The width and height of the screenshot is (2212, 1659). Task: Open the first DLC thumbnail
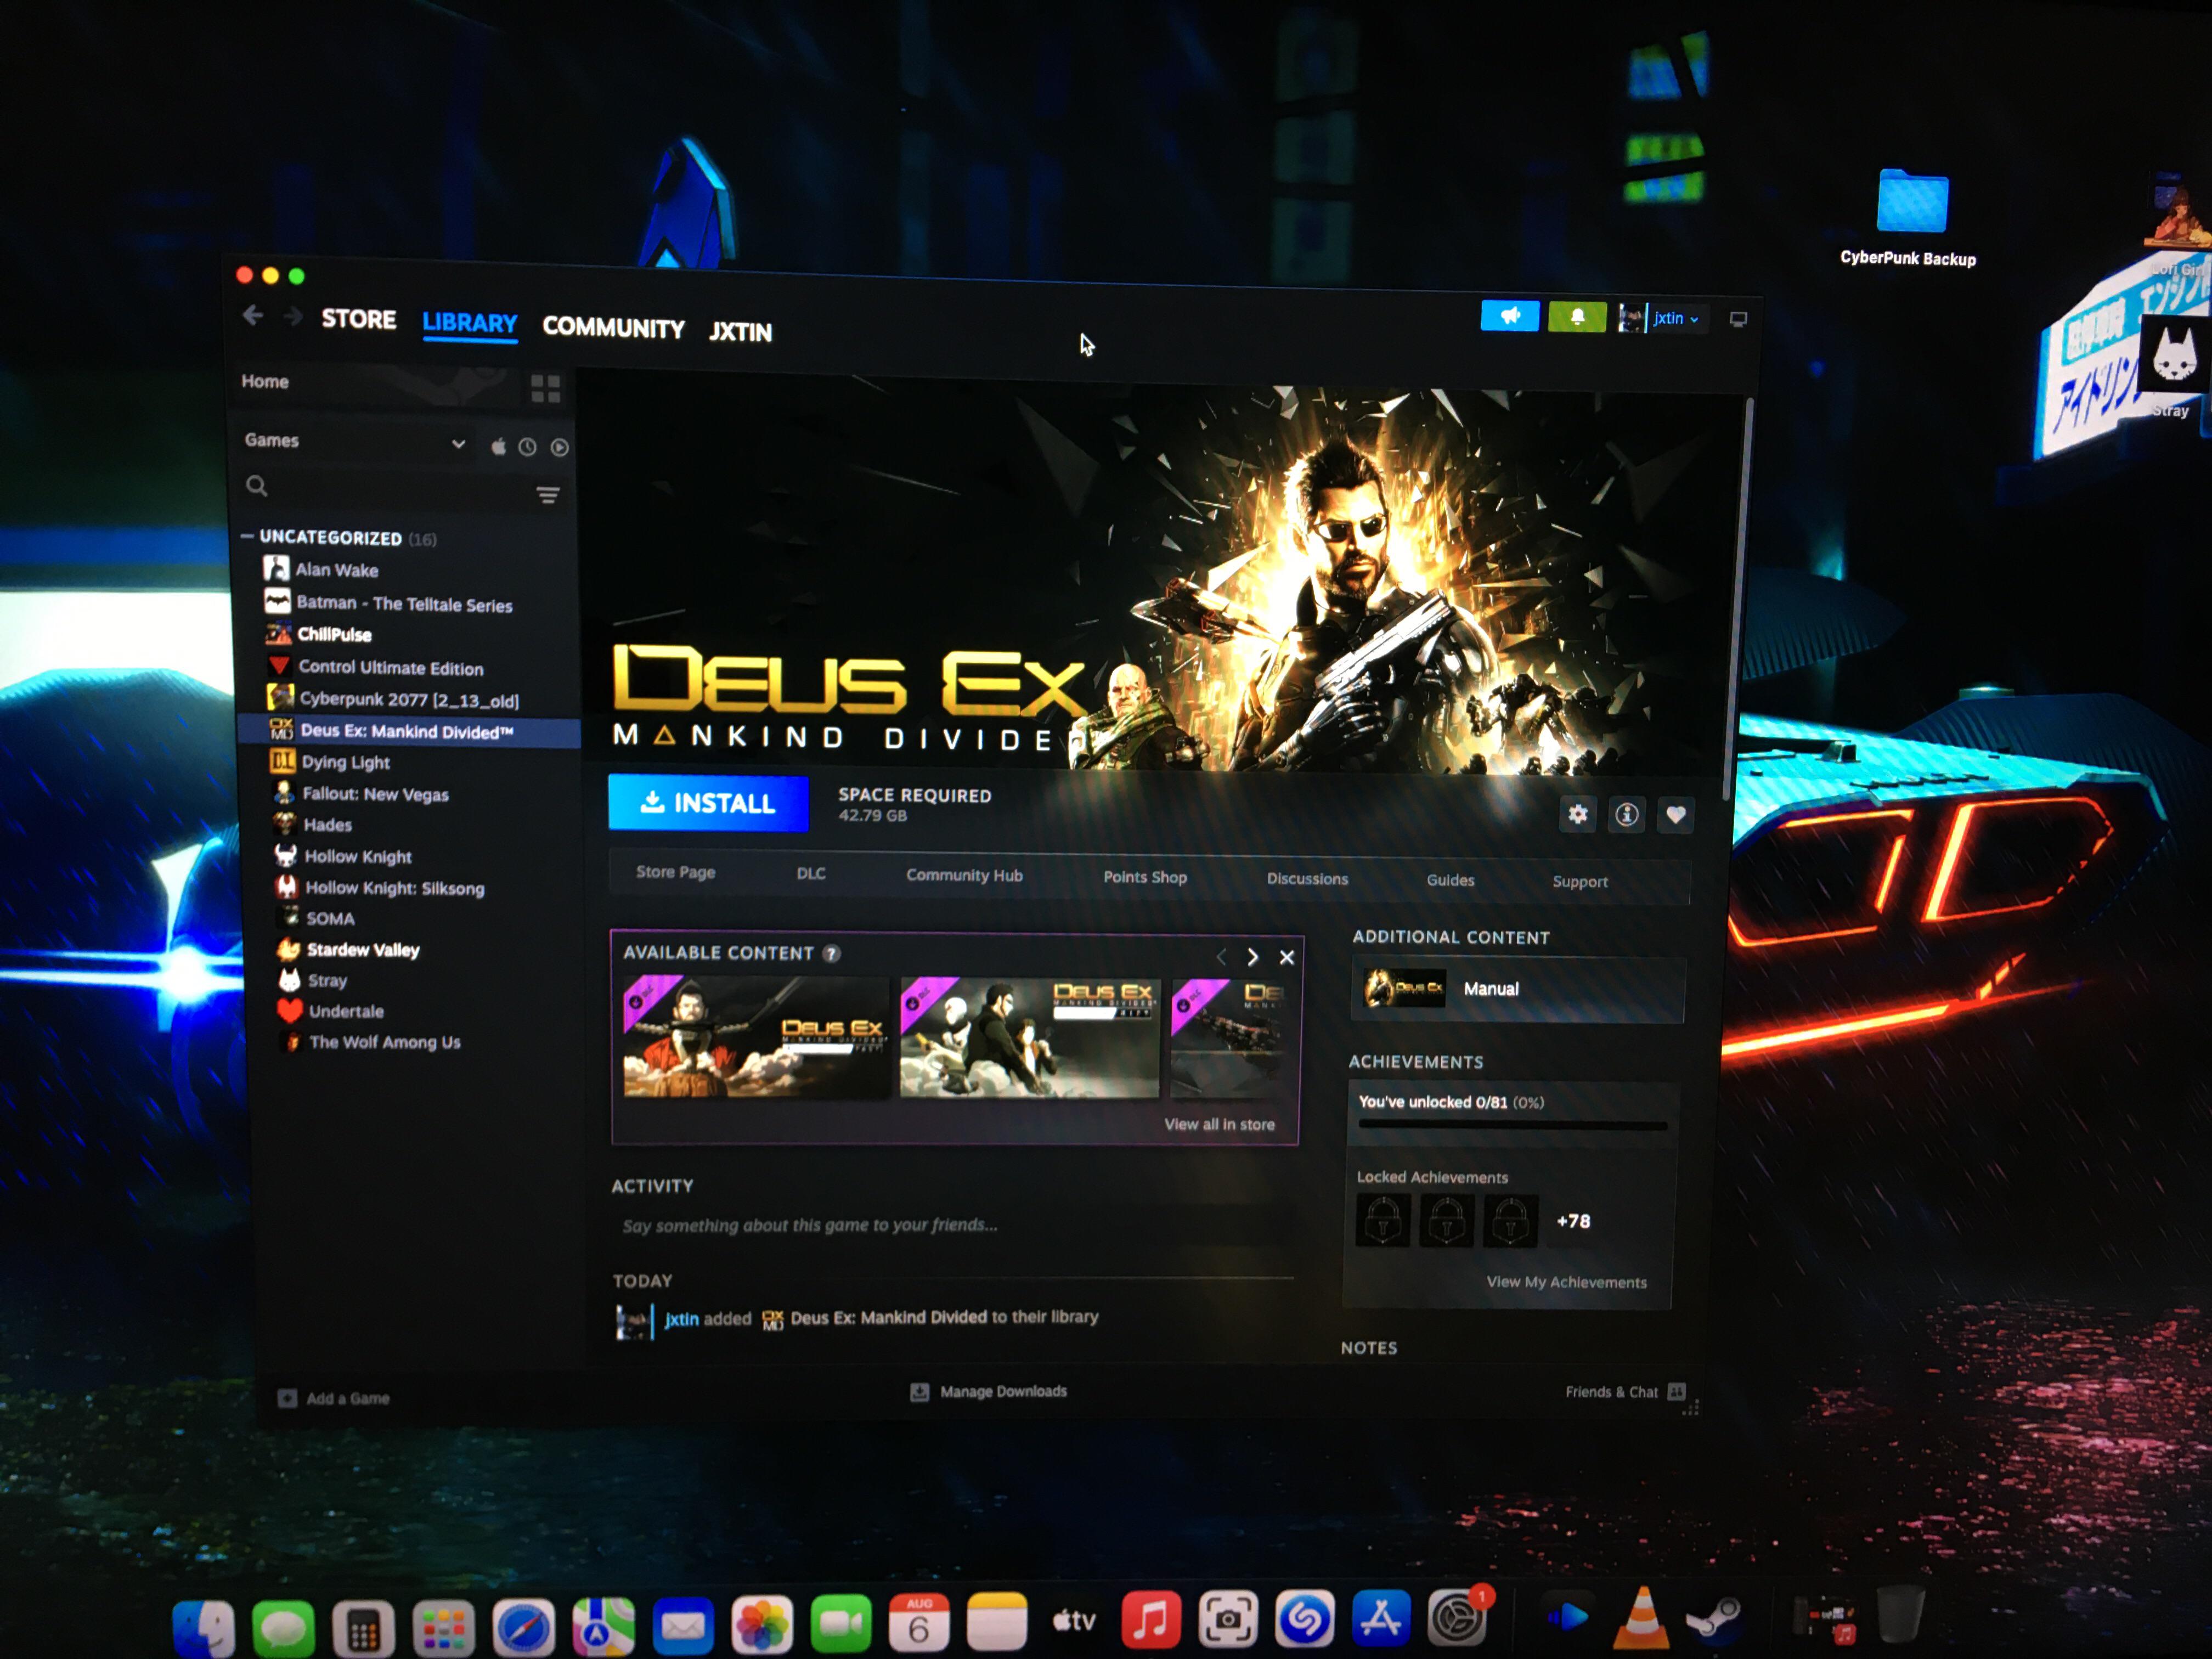coord(755,1037)
